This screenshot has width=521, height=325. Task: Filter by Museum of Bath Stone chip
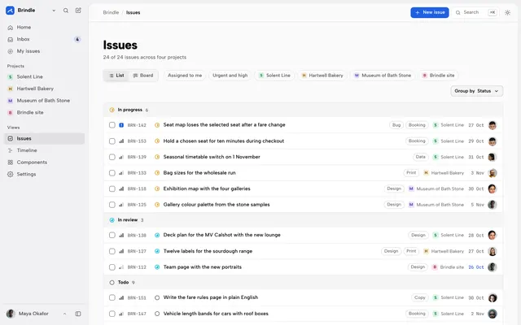[x=383, y=76]
